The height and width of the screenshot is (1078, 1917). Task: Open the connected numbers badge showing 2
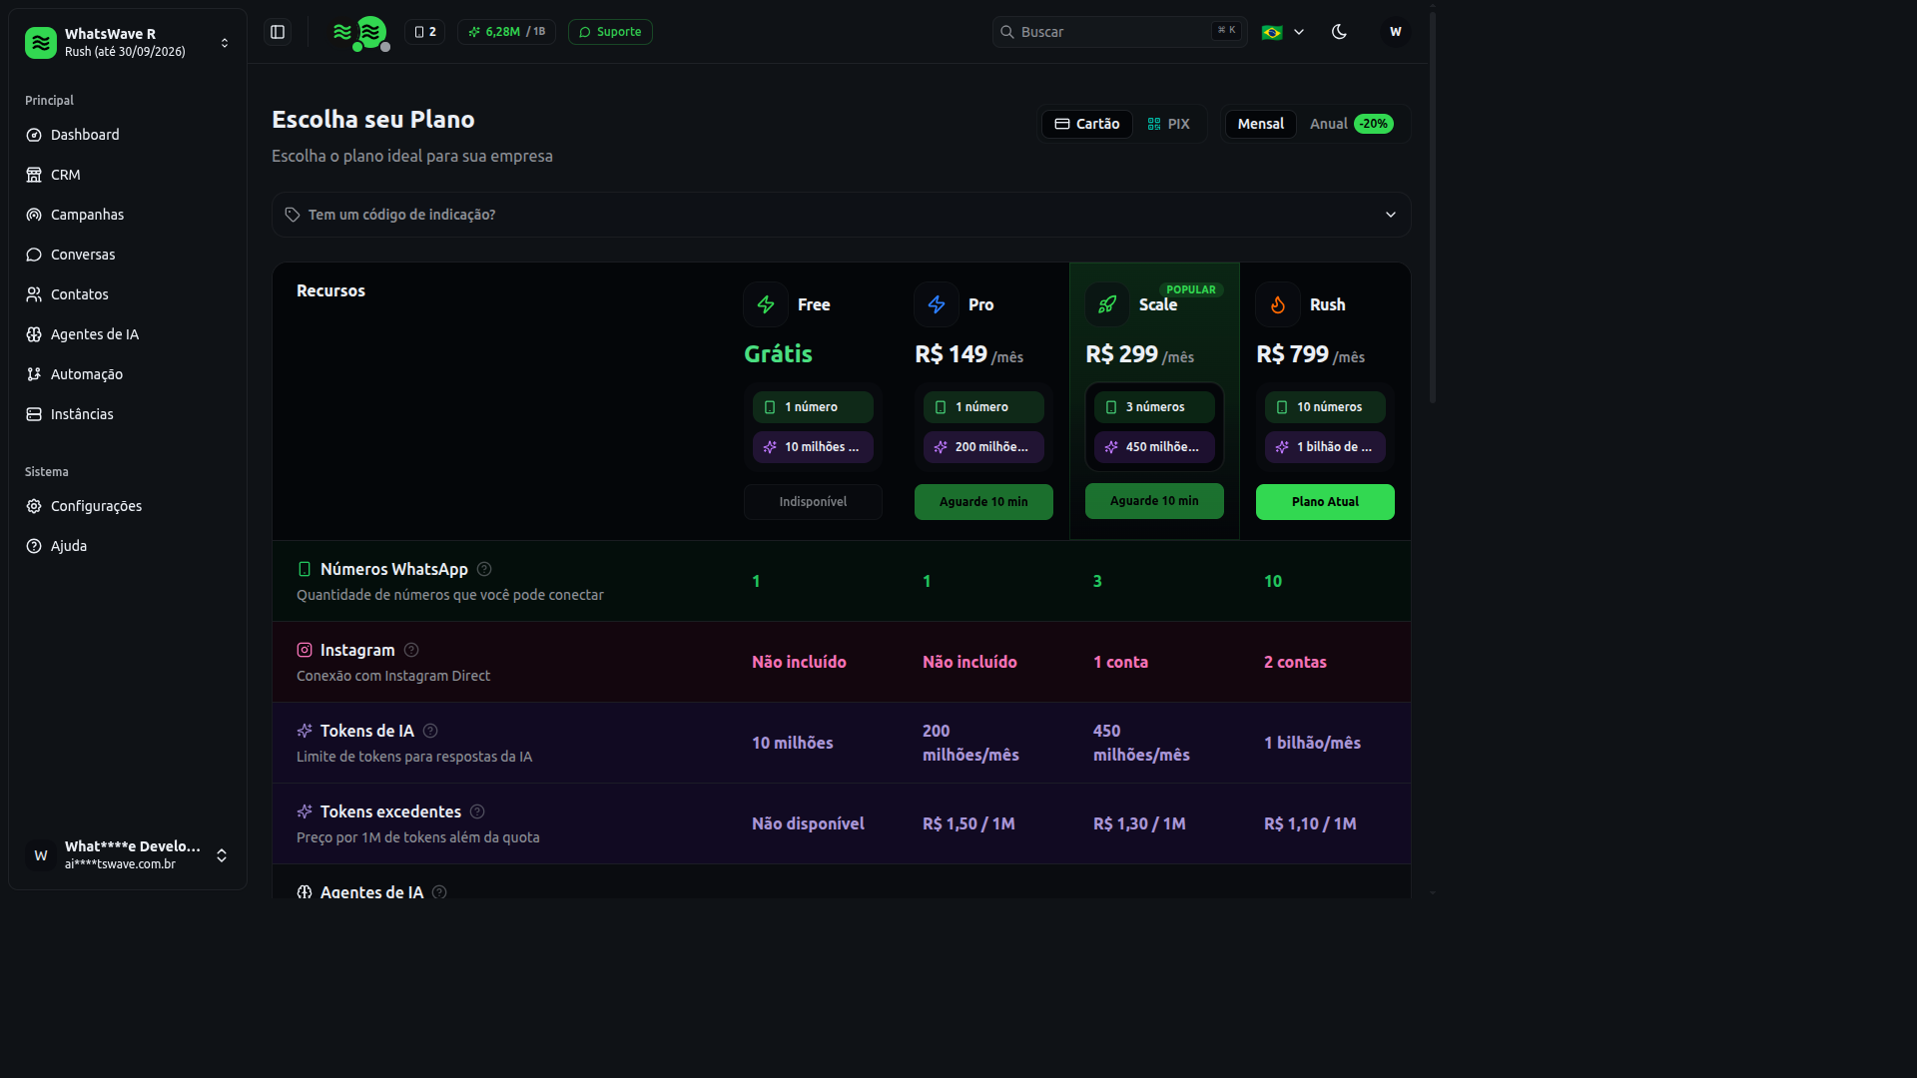(x=425, y=32)
